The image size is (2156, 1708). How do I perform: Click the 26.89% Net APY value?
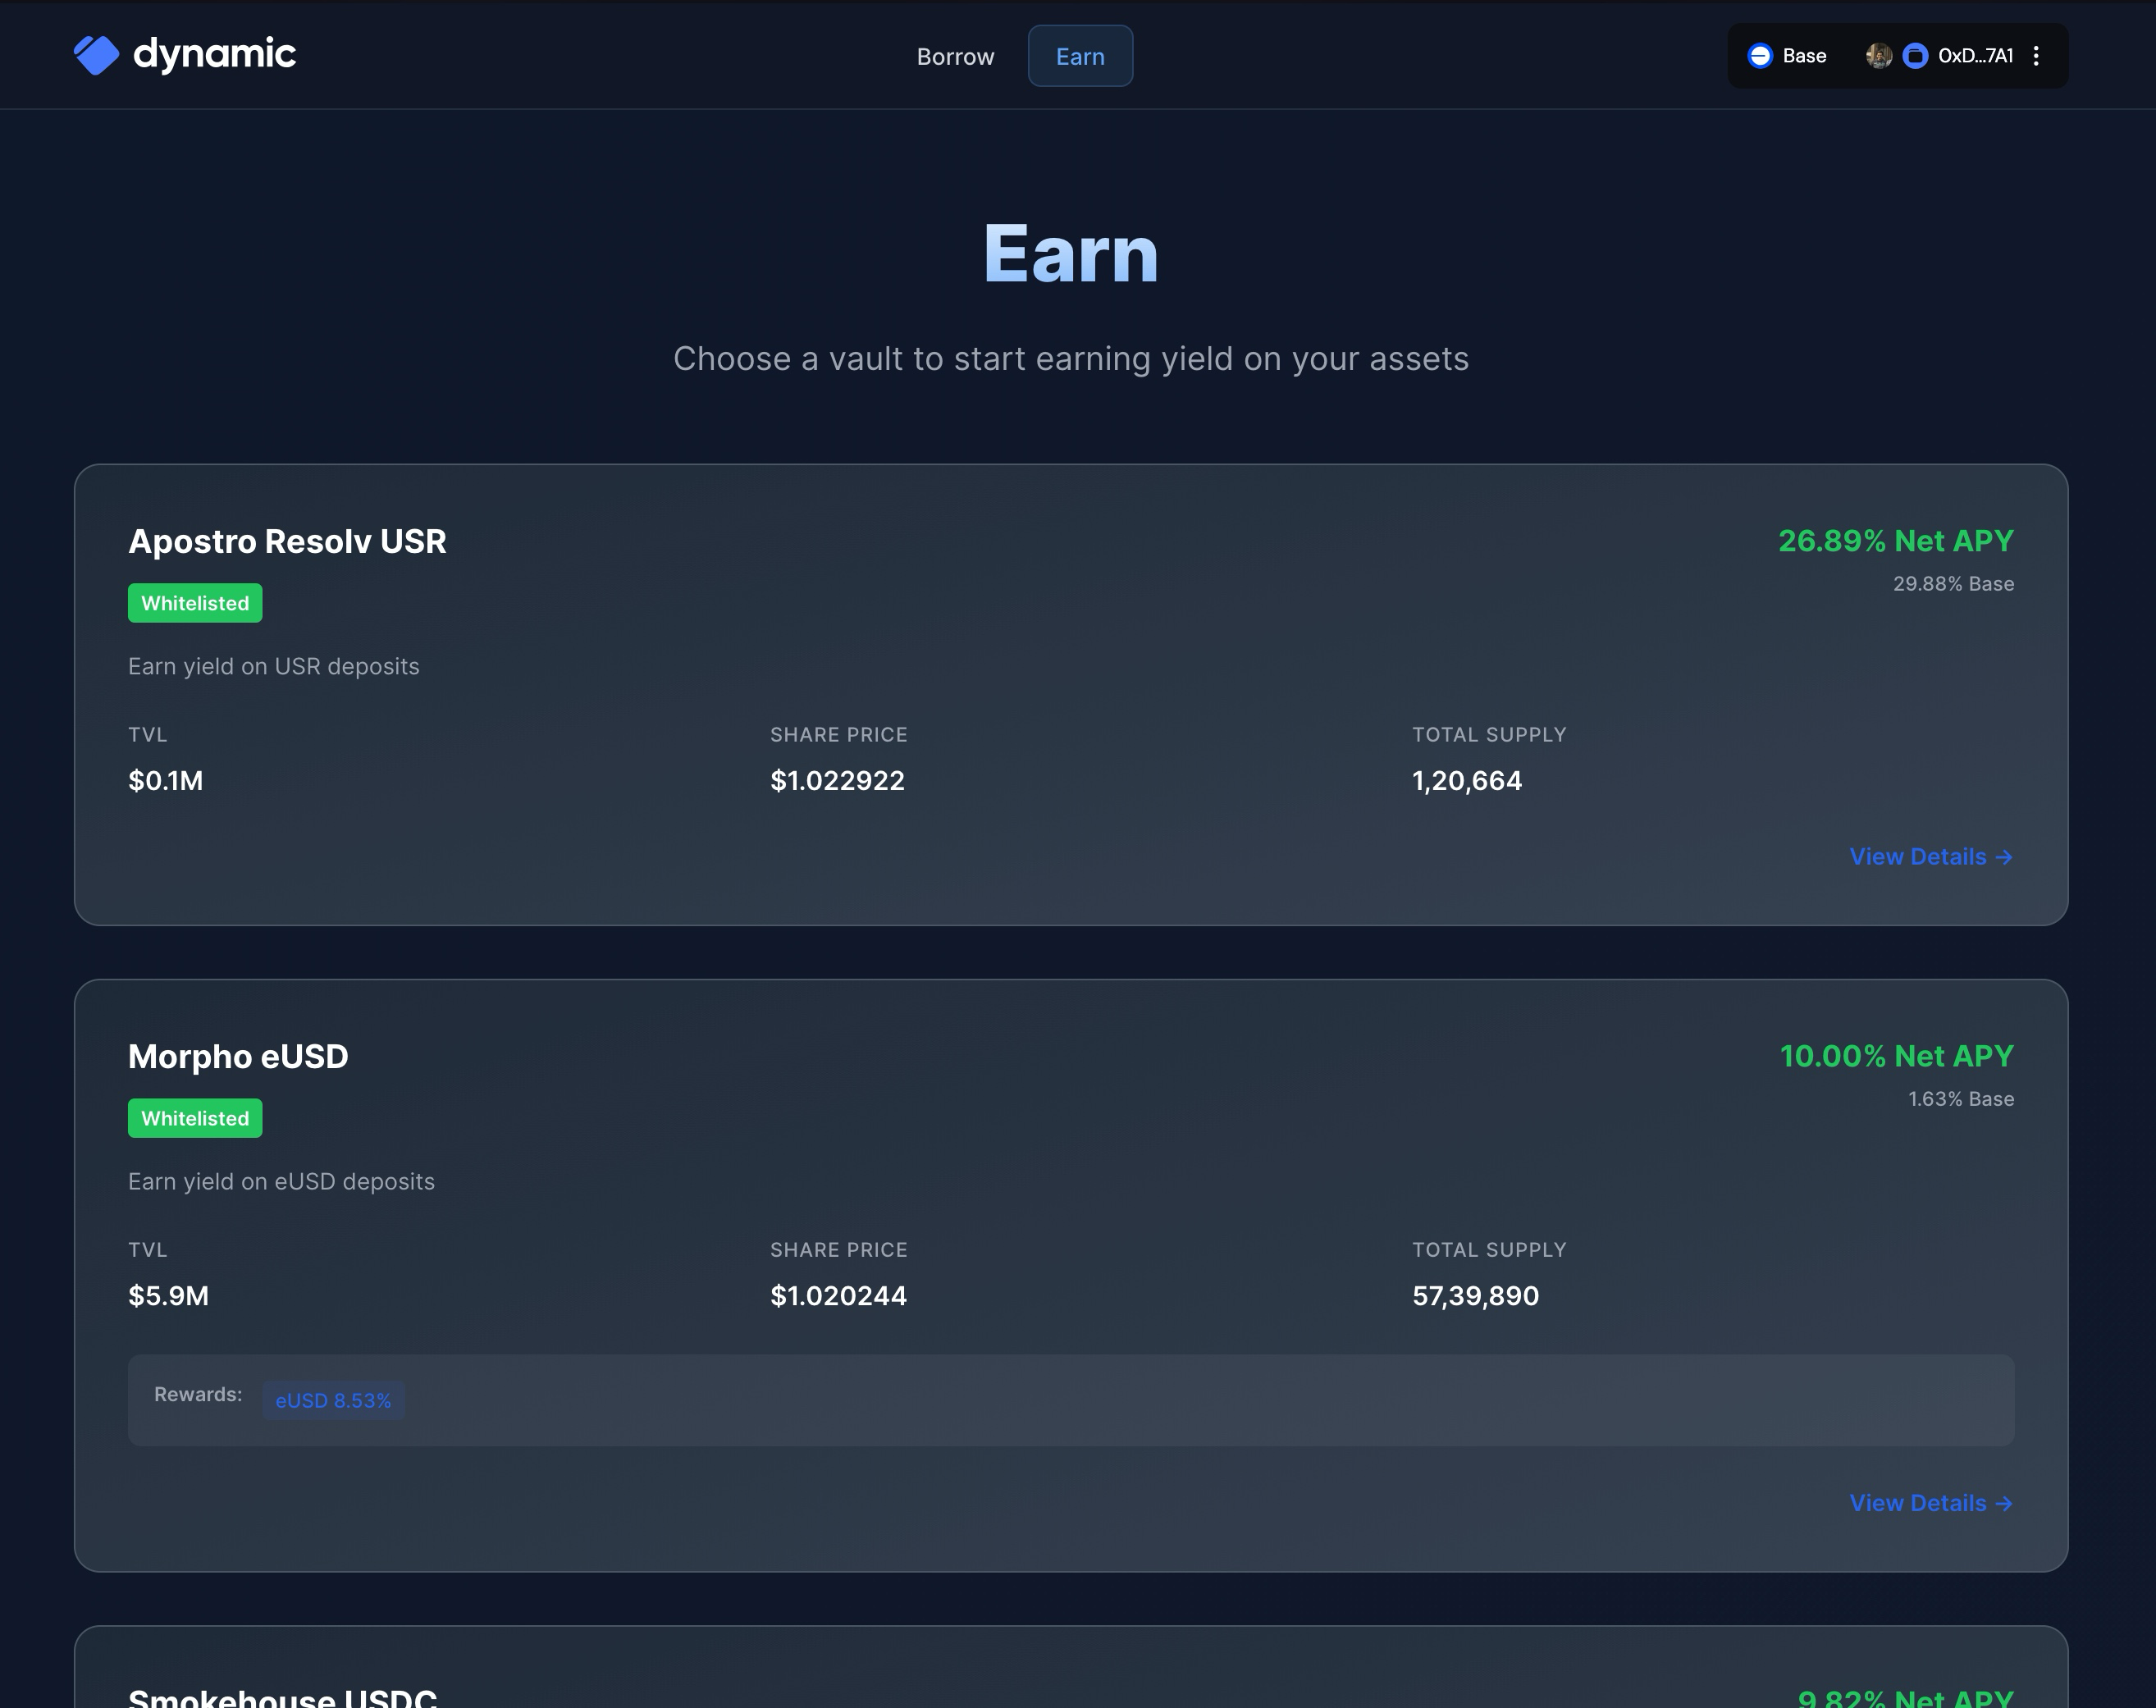[1896, 541]
